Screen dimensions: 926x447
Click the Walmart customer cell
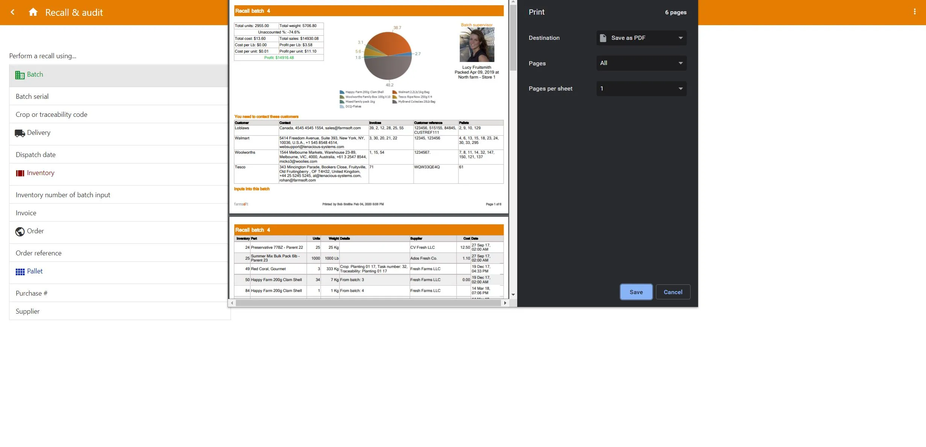point(256,143)
